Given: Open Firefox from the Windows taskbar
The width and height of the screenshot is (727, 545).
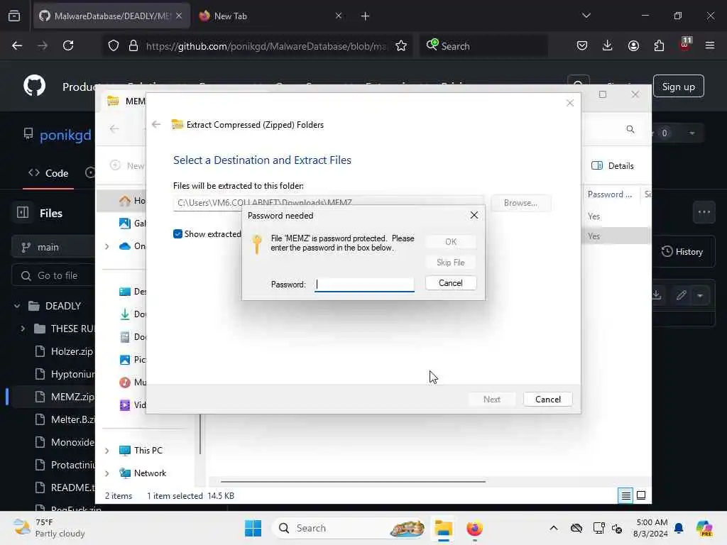Looking at the screenshot, I should pos(474,528).
